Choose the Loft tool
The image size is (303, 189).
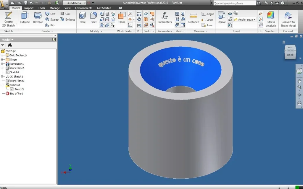tap(50, 14)
